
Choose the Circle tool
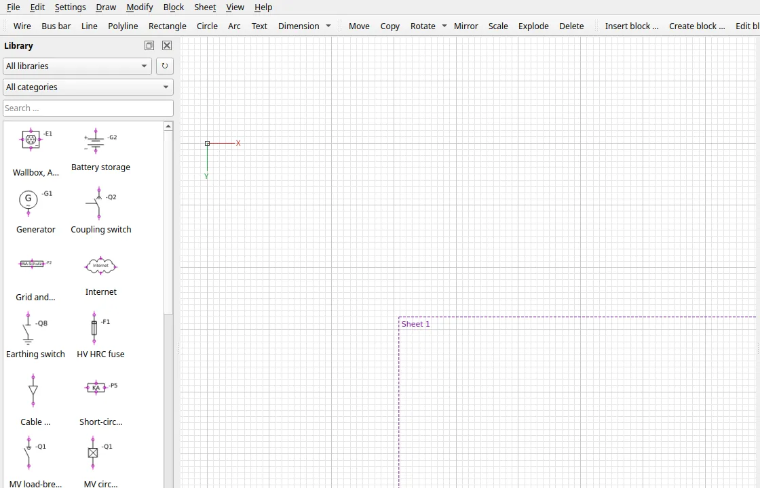tap(207, 26)
